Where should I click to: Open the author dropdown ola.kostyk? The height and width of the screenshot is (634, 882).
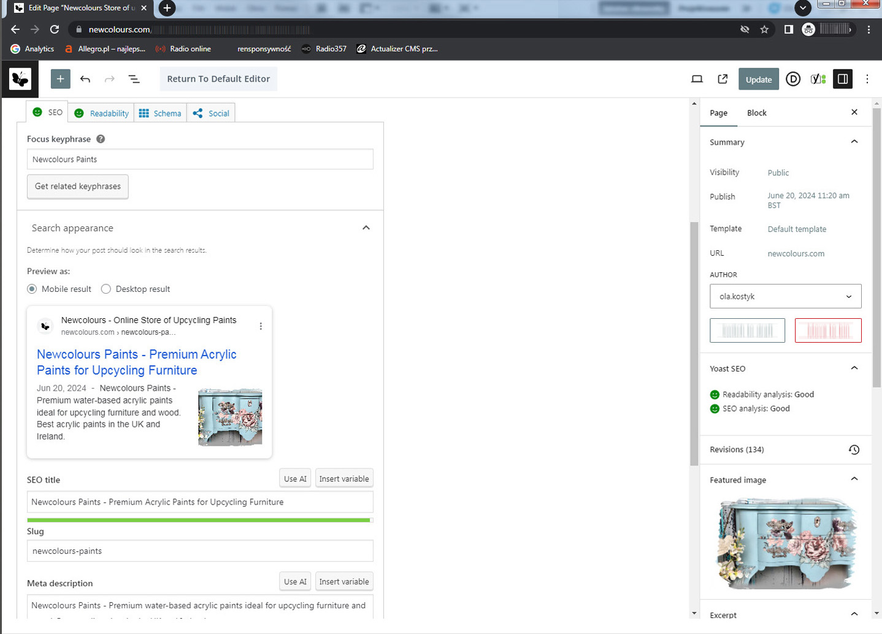pos(785,296)
